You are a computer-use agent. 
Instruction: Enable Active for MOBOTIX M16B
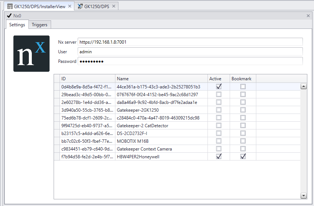[x=219, y=141]
